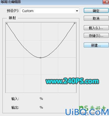This screenshot has height=116, width=109.
Task: Open the 预设 Custom dropdown
Action: (x=50, y=11)
